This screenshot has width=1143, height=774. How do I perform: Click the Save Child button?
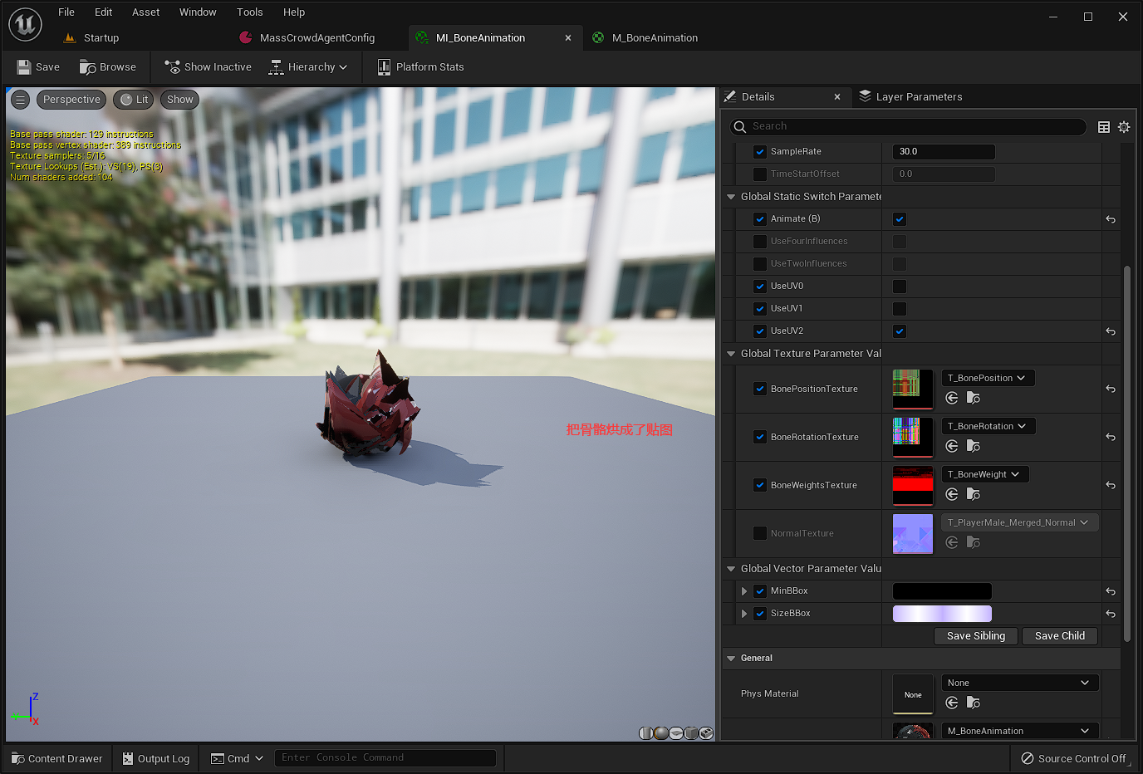pos(1060,636)
